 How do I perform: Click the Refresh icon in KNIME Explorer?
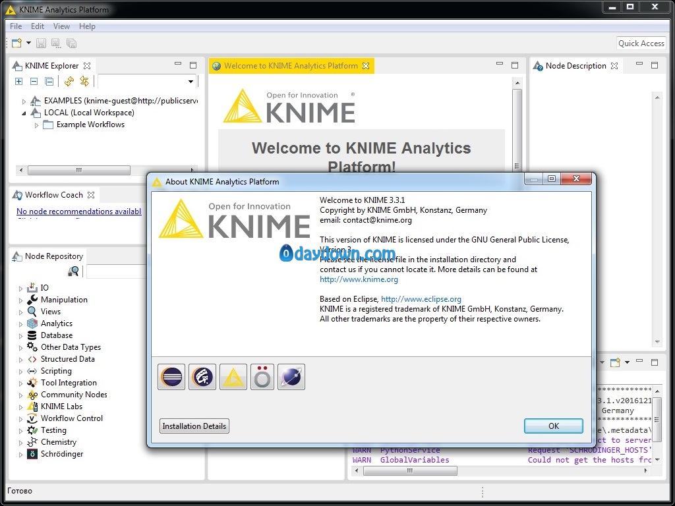tap(69, 81)
